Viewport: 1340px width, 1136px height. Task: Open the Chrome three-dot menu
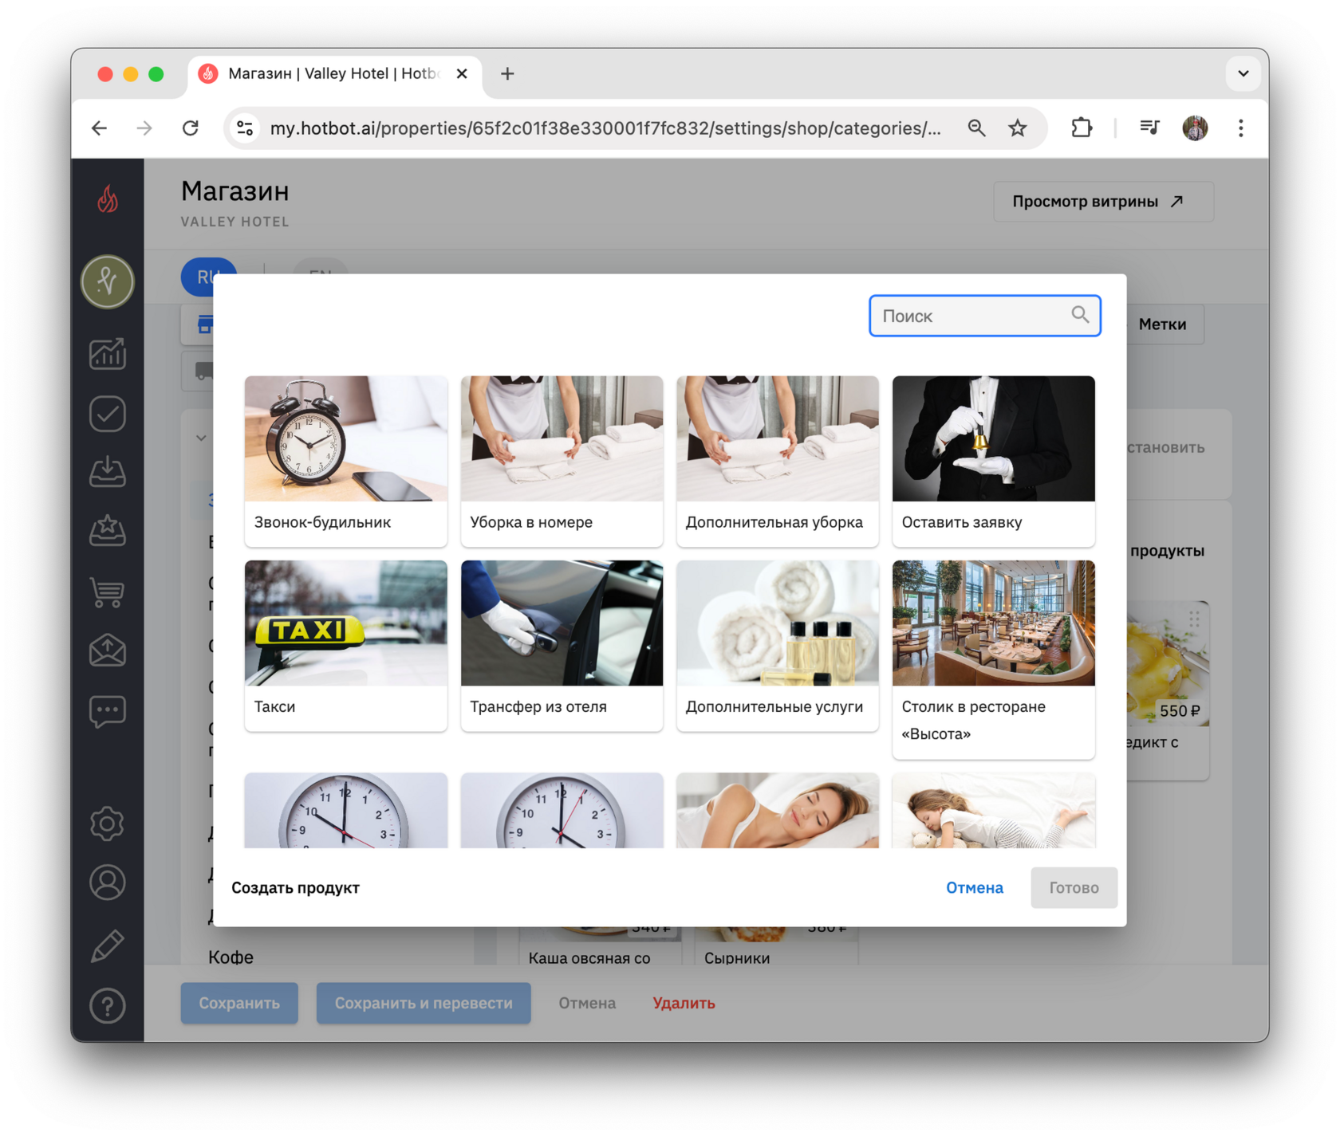click(1241, 128)
